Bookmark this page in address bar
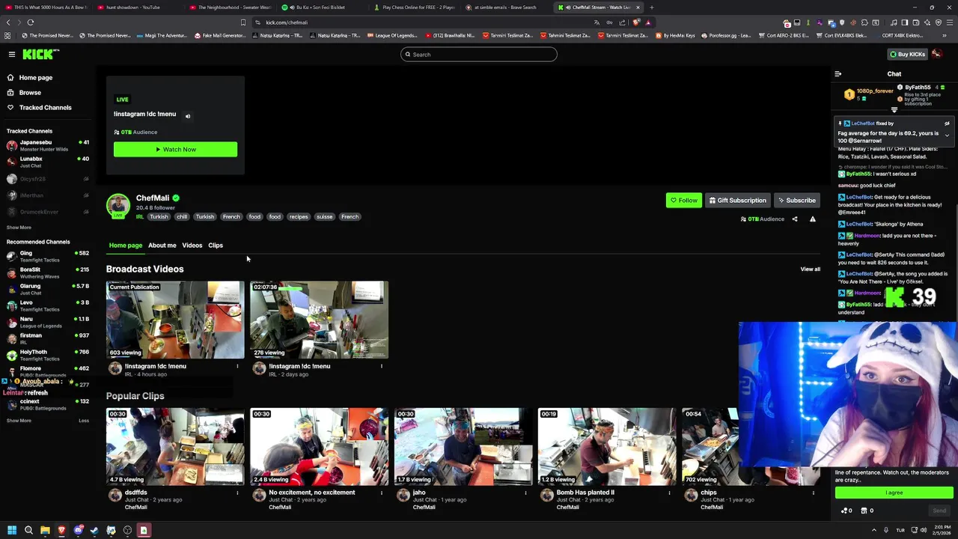958x539 pixels. click(x=242, y=22)
